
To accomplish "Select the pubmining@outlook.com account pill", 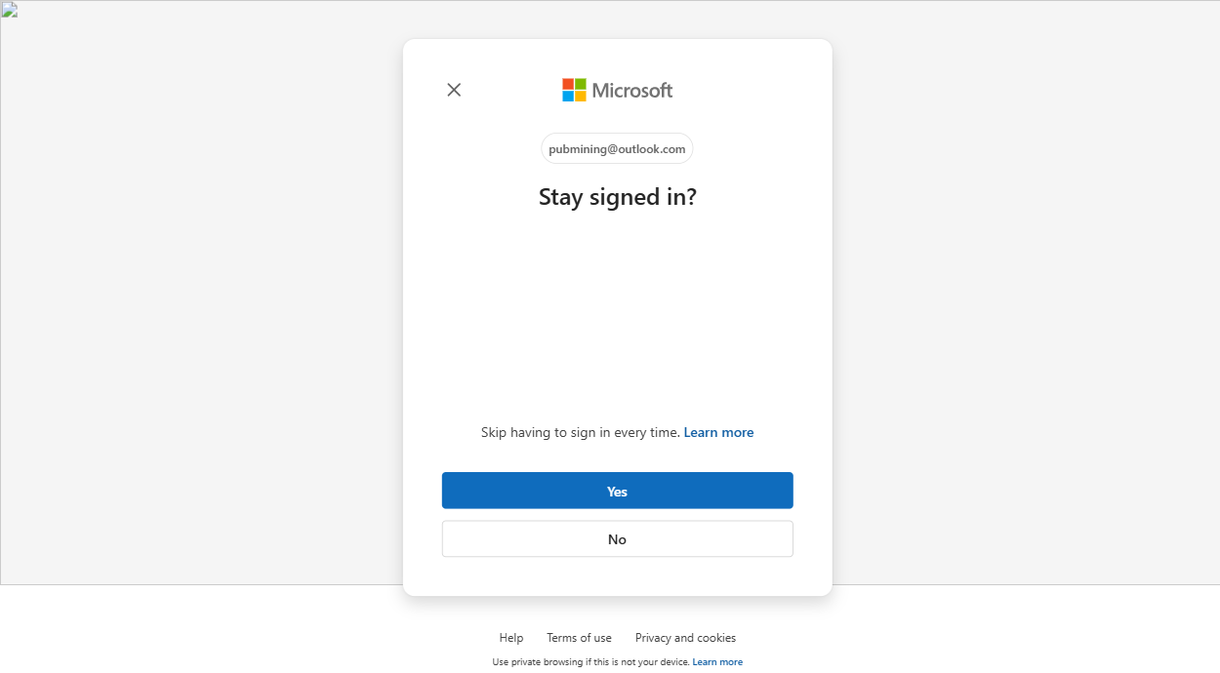I will pyautogui.click(x=617, y=149).
